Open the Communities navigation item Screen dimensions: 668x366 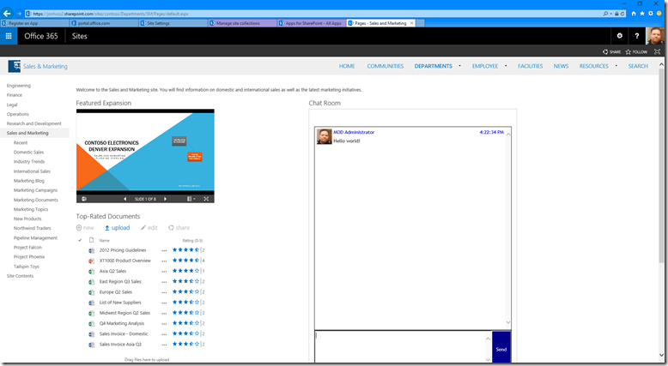(x=386, y=66)
